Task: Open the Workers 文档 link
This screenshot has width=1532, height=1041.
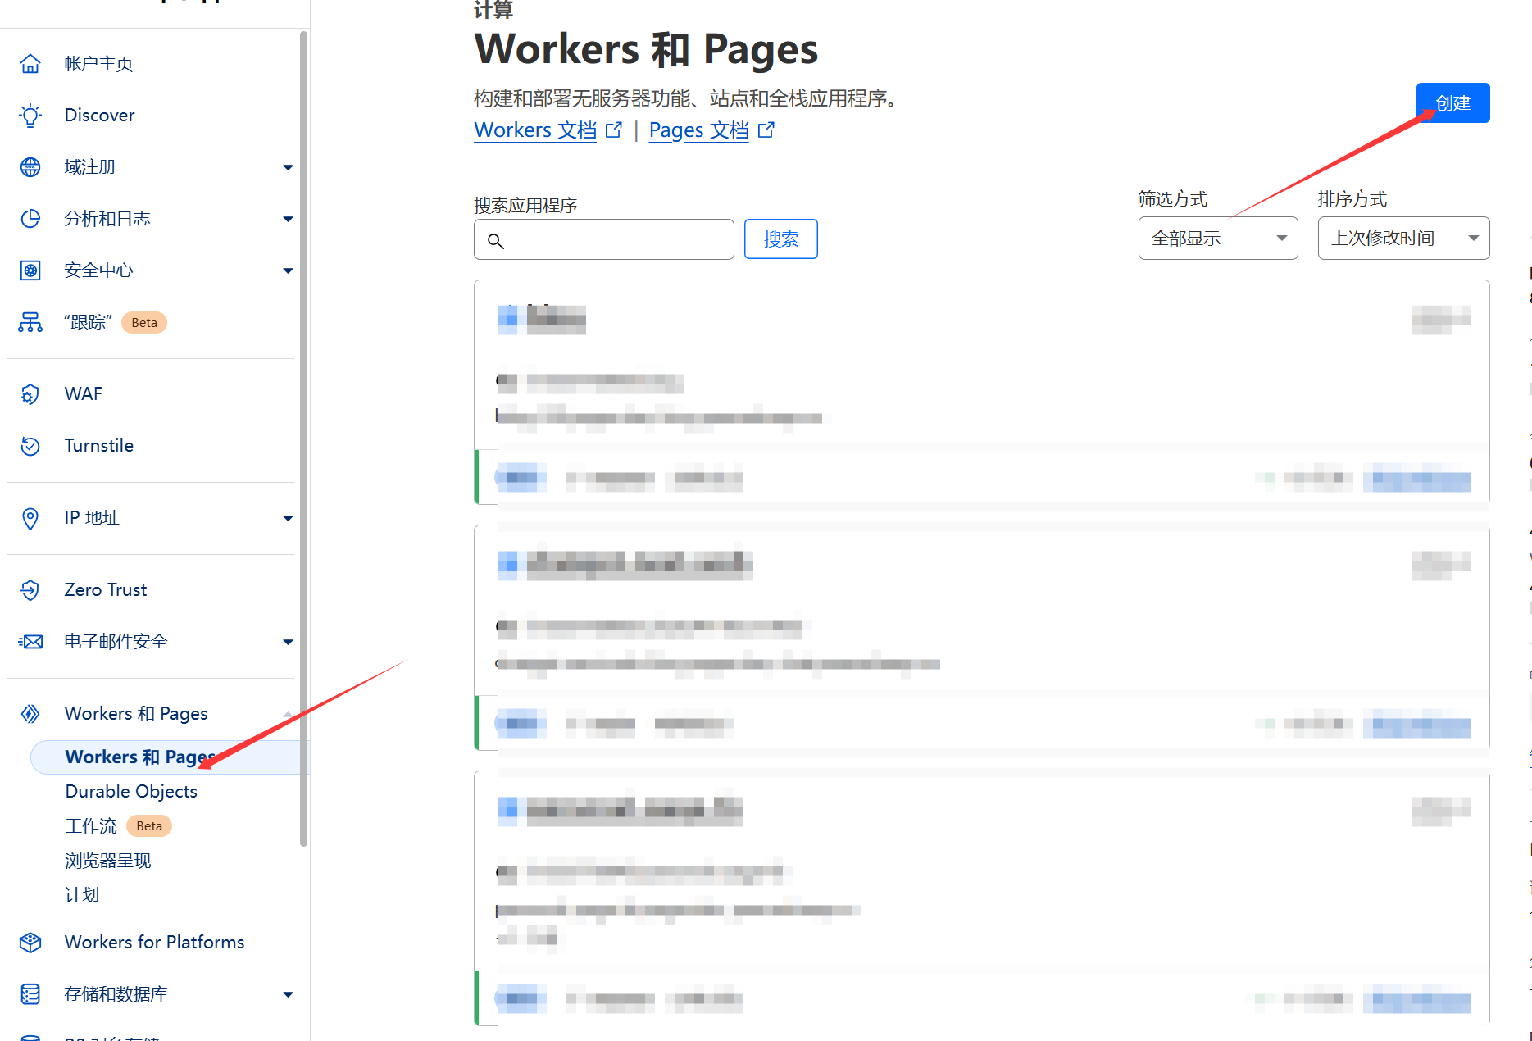Action: [x=535, y=130]
